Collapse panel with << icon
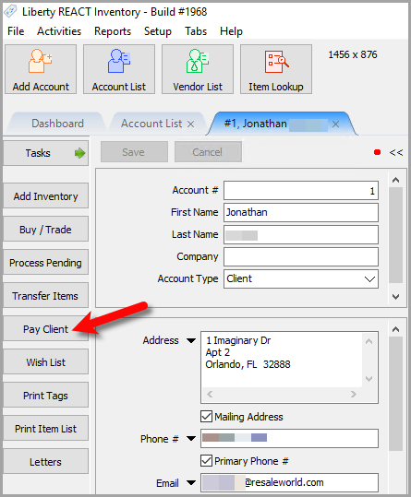Viewport: 411px width, 497px height. [x=396, y=152]
